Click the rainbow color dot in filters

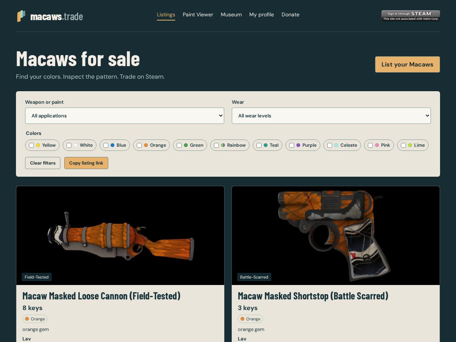[223, 145]
